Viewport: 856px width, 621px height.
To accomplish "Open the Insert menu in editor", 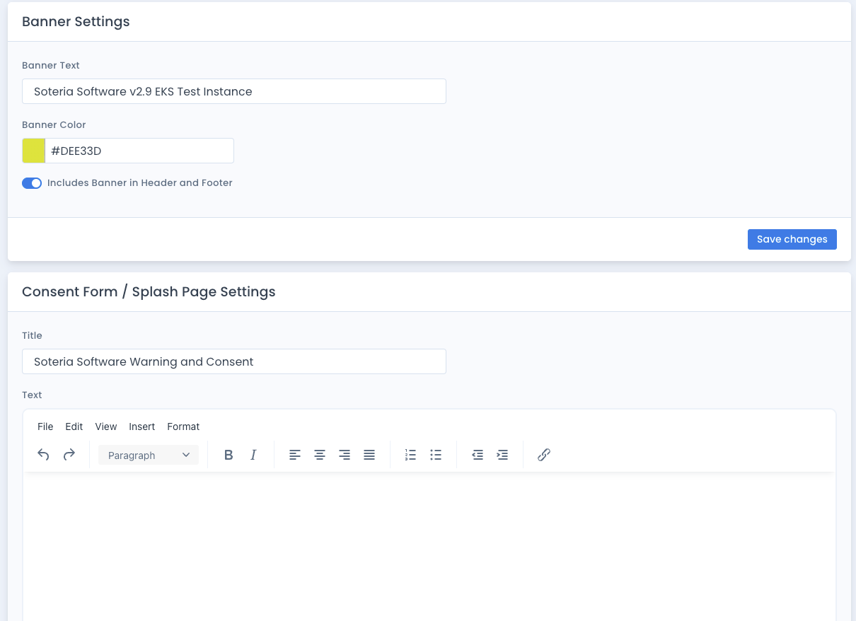I will tap(142, 426).
